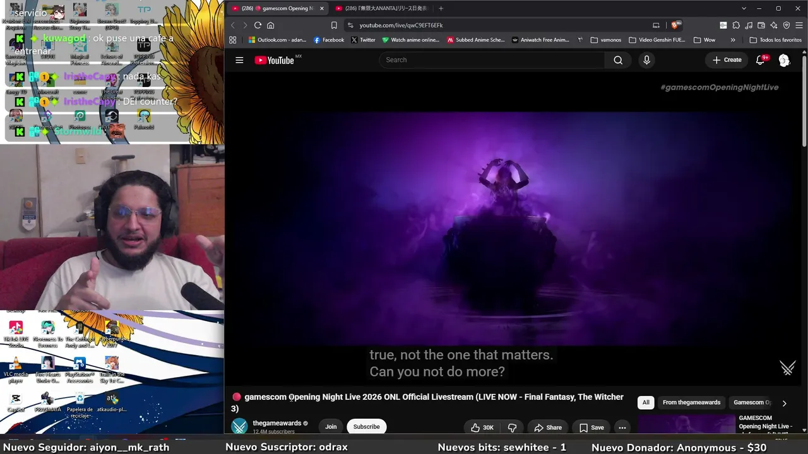Image resolution: width=808 pixels, height=454 pixels.
Task: Click the browser address bar URL
Action: coord(401,25)
